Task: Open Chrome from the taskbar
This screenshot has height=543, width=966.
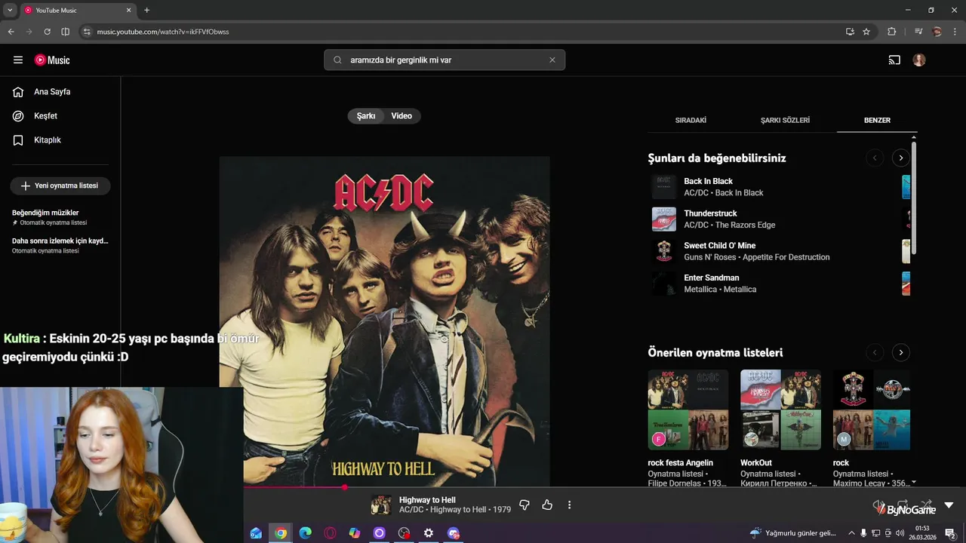Action: [281, 533]
